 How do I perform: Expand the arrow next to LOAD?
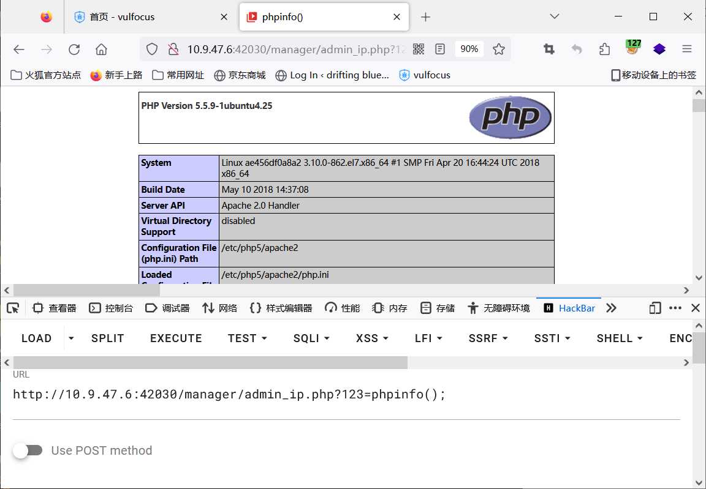point(71,338)
